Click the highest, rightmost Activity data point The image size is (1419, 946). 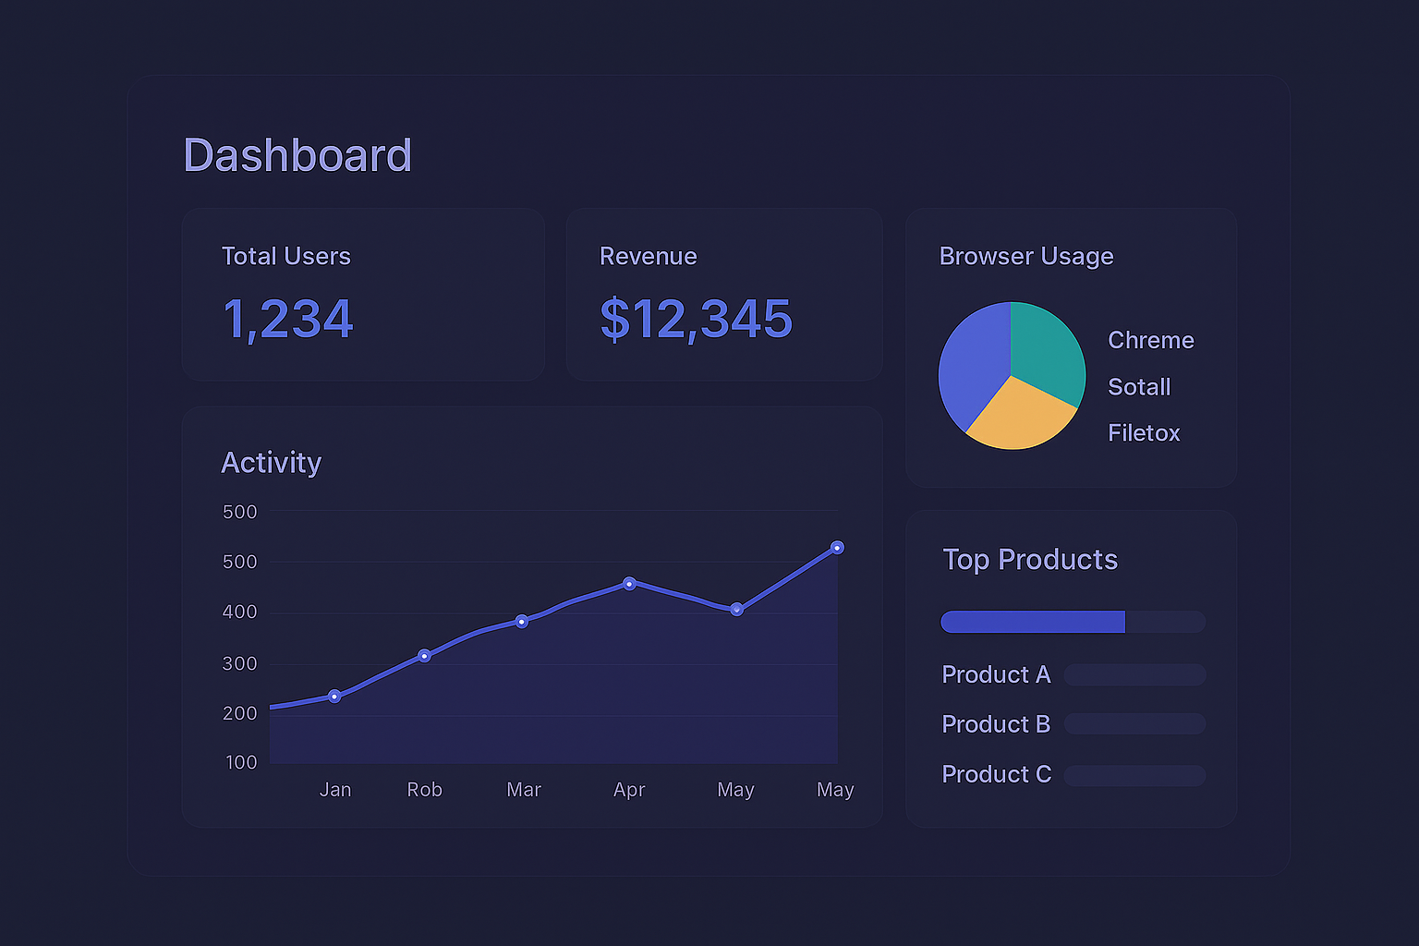(837, 548)
